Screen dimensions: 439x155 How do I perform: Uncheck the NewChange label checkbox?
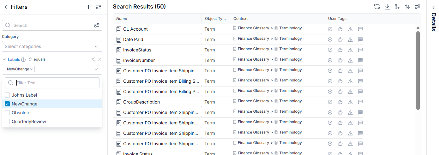[x=7, y=104]
